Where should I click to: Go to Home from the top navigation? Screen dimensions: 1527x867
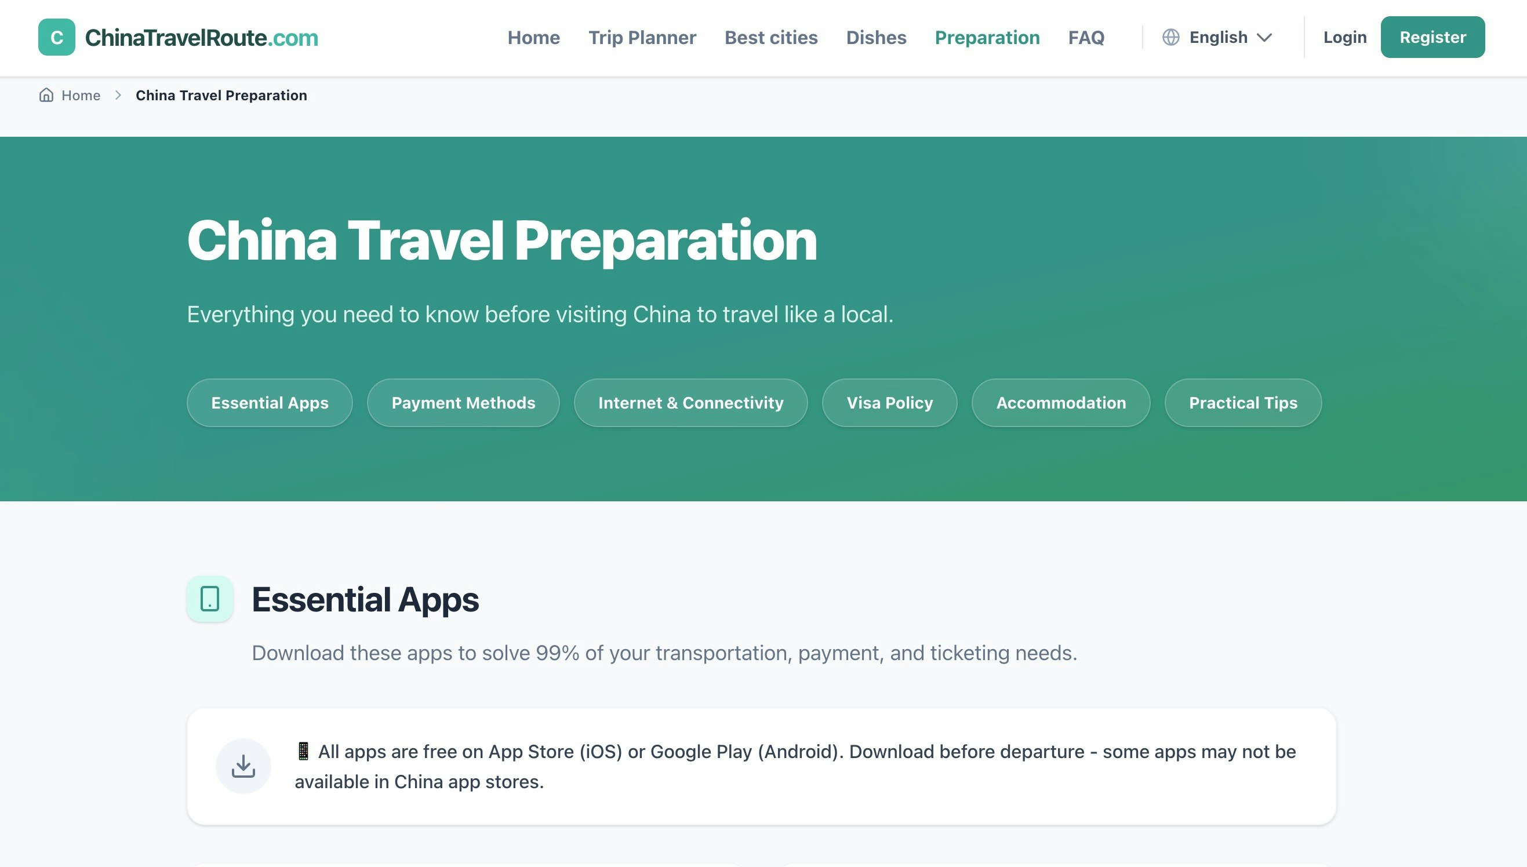pyautogui.click(x=533, y=37)
